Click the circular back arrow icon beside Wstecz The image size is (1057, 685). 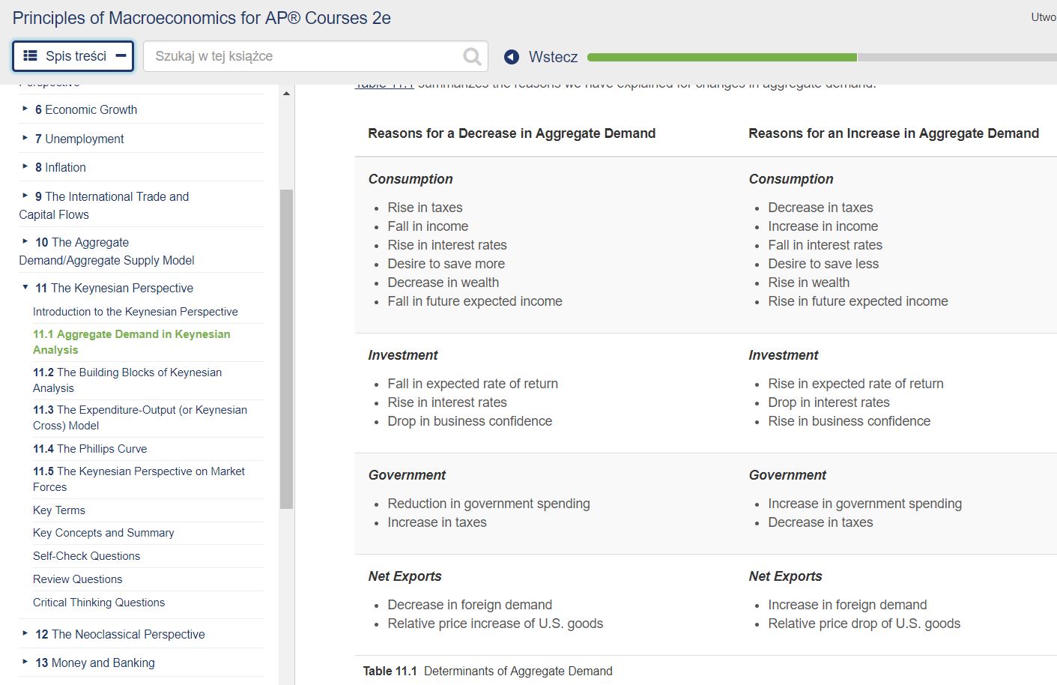tap(511, 56)
